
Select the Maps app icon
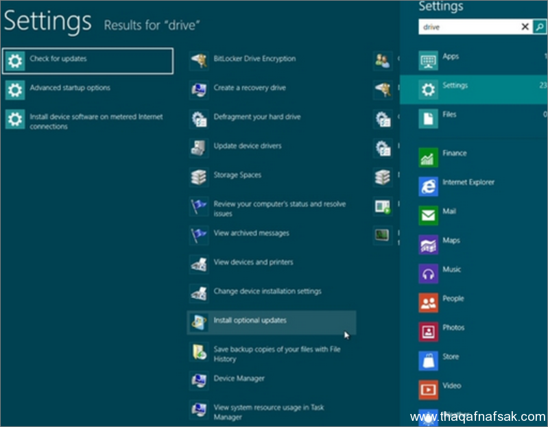(x=429, y=245)
